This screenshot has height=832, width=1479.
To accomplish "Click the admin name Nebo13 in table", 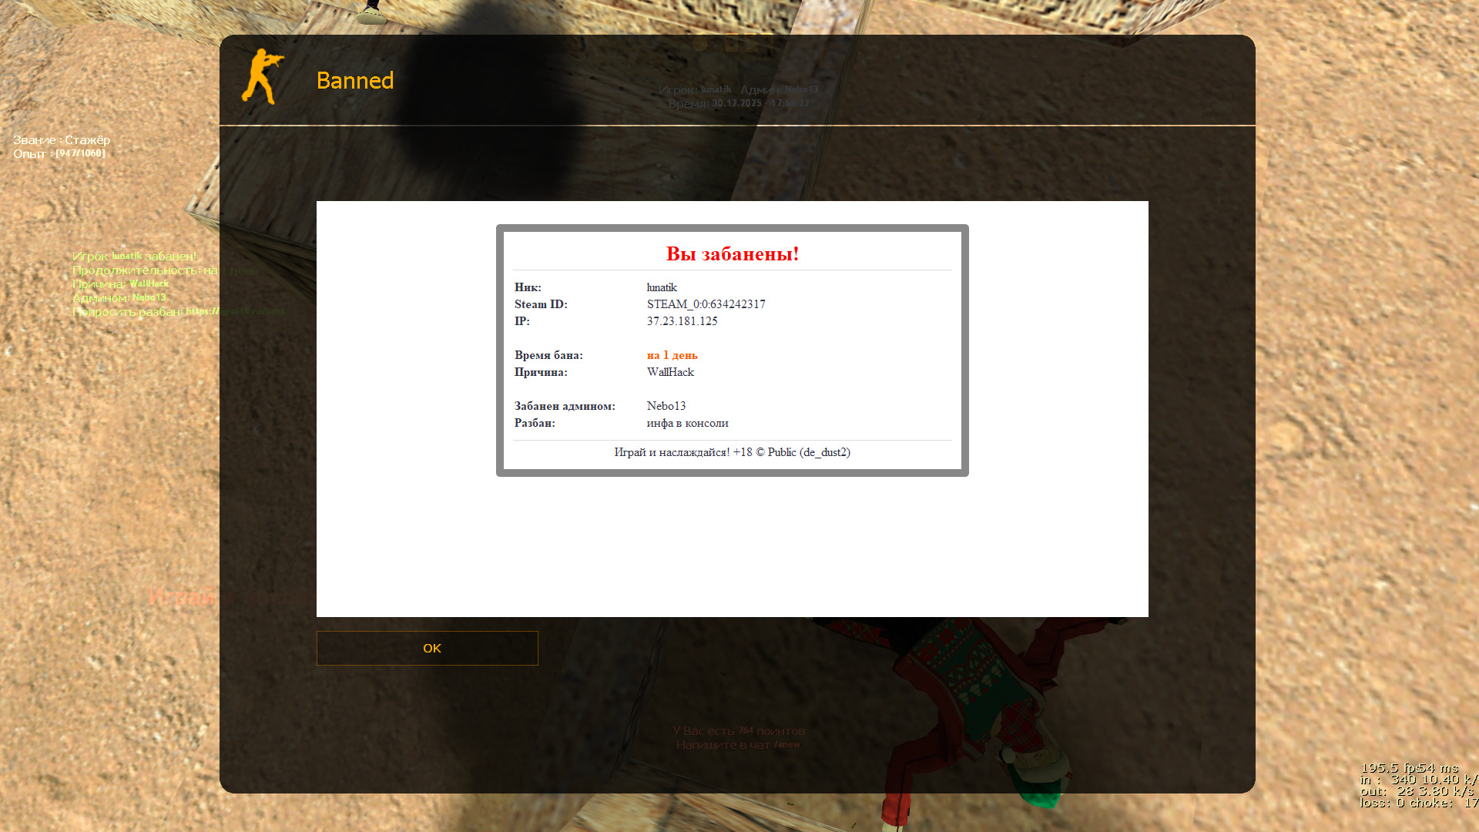I will (x=666, y=406).
